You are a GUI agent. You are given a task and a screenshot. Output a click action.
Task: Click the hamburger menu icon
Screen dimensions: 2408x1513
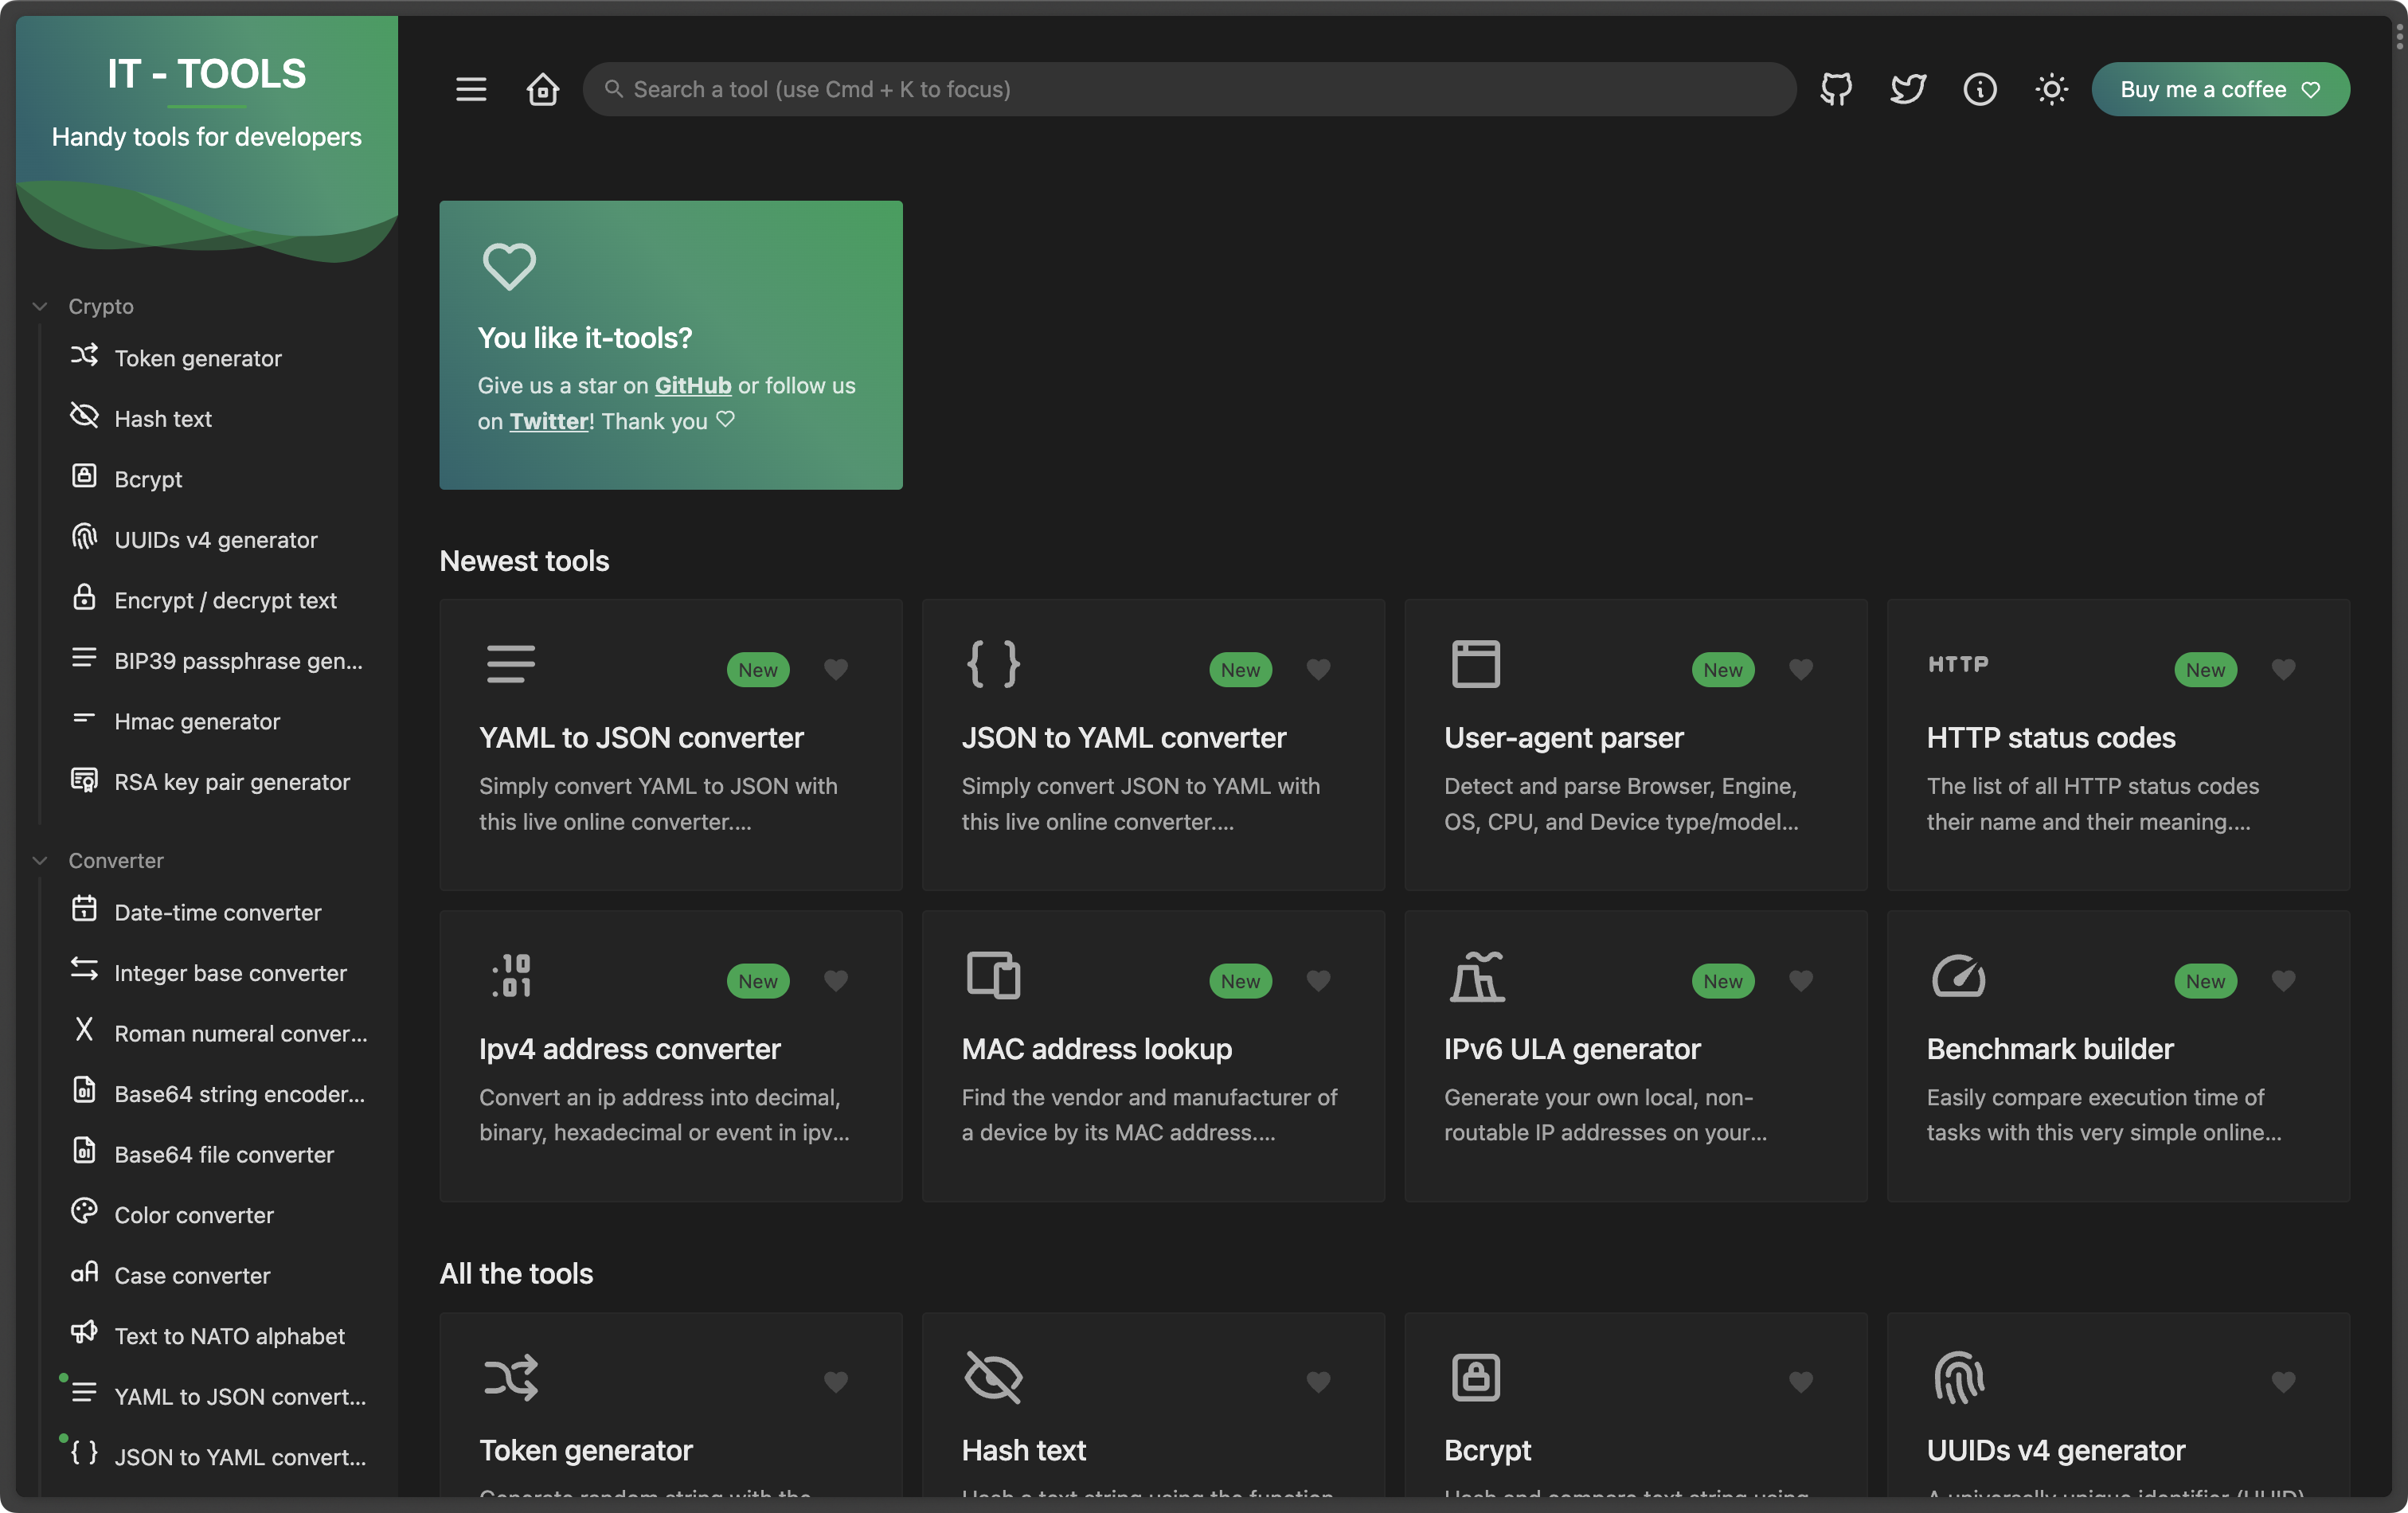click(x=471, y=89)
